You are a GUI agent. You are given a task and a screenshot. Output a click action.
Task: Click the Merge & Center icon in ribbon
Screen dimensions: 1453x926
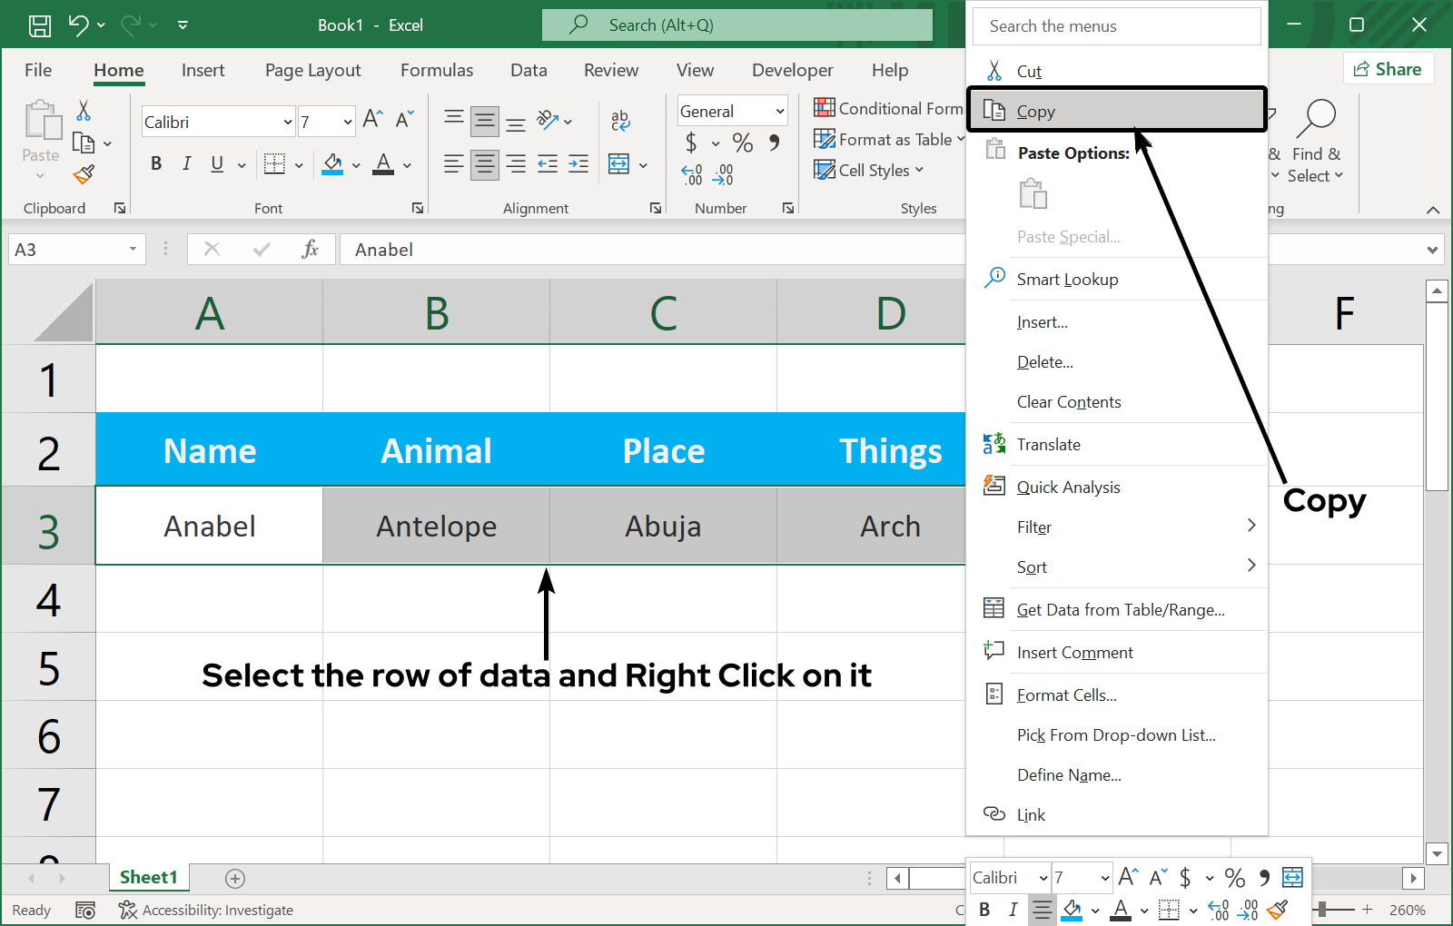coord(619,164)
